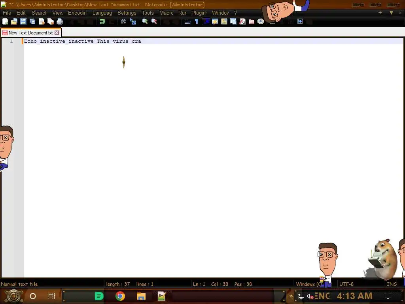The height and width of the screenshot is (304, 405).
Task: Click 'length : 37' status entry
Action: (118, 284)
